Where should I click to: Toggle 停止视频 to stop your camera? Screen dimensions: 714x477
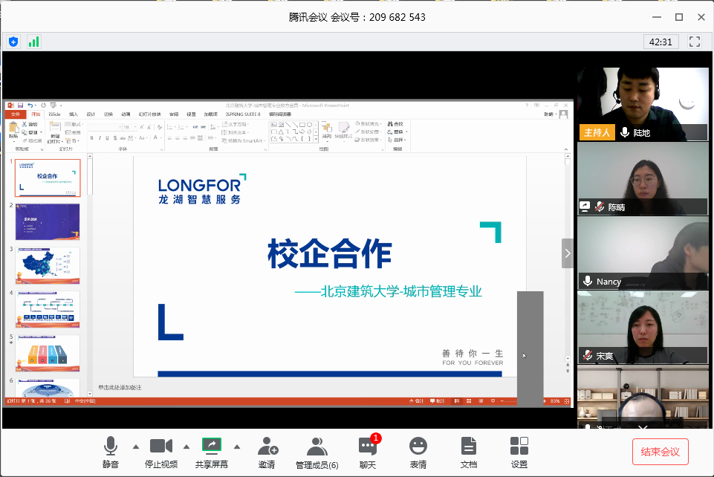(160, 446)
